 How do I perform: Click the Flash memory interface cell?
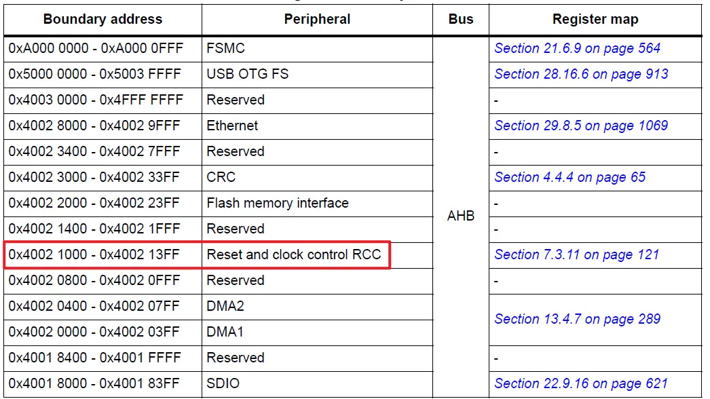(278, 203)
